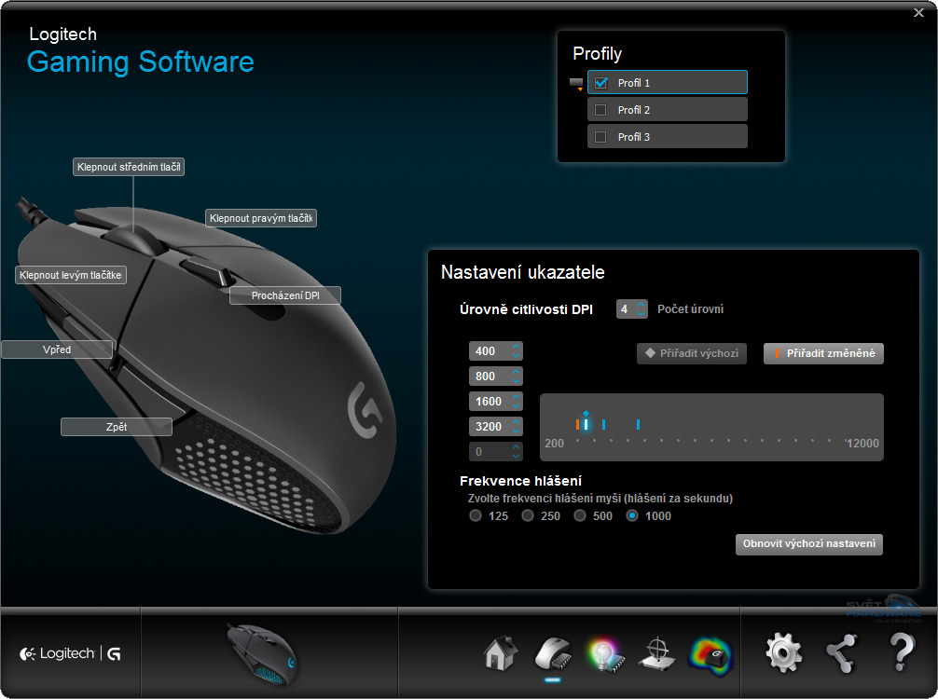
Task: Click the DPI slider marker at 1600
Action: pos(603,424)
